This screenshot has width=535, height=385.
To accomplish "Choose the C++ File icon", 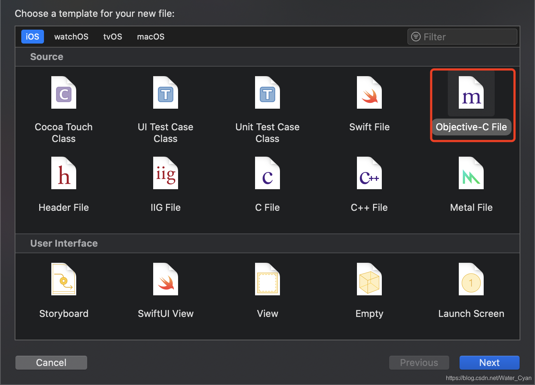I will tap(369, 173).
